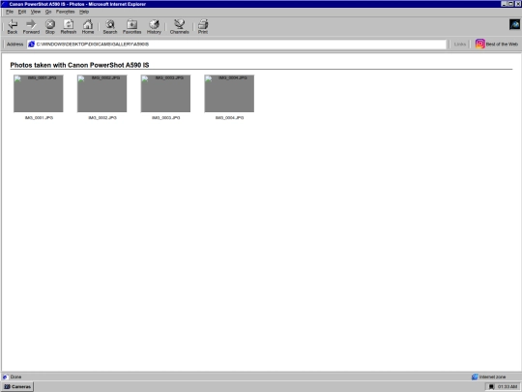Open the Channels pane
Viewport: 522px width, 392px height.
pos(180,27)
